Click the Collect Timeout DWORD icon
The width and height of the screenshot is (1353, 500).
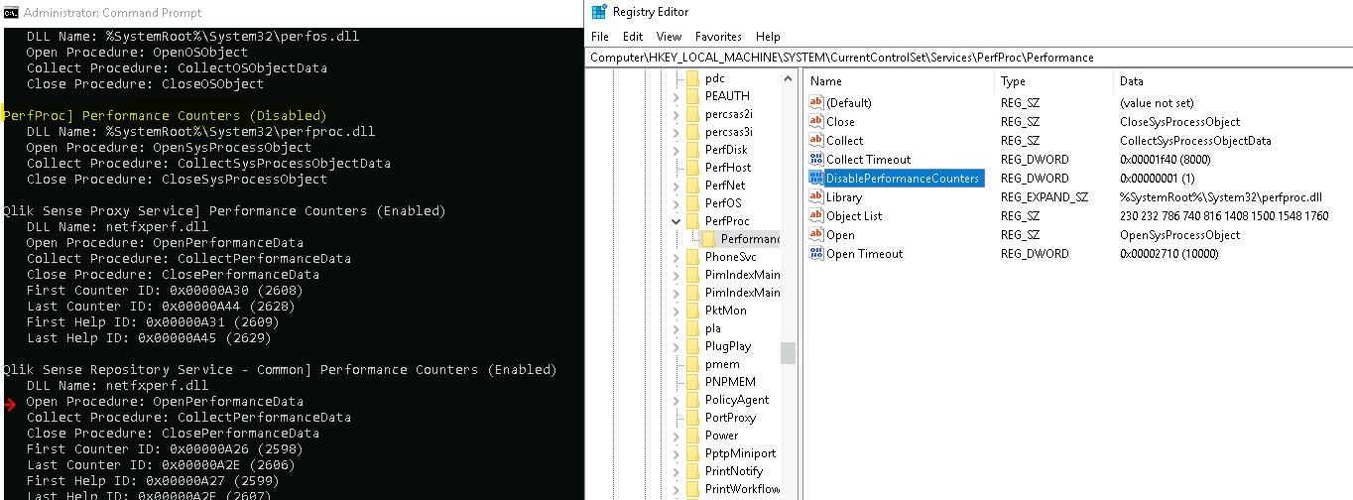816,160
